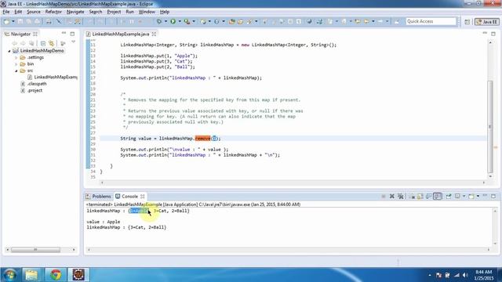
Task: Open the Window menu
Action: point(147,12)
